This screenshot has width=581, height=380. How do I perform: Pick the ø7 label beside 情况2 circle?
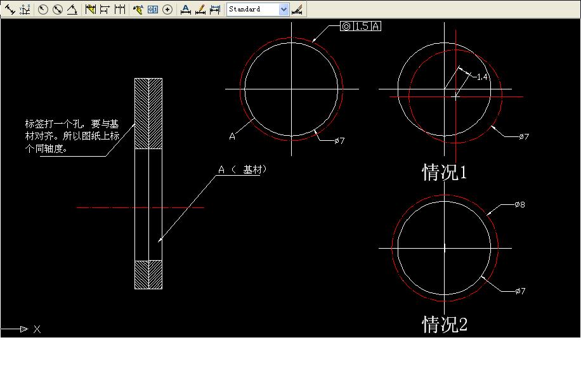(x=521, y=291)
